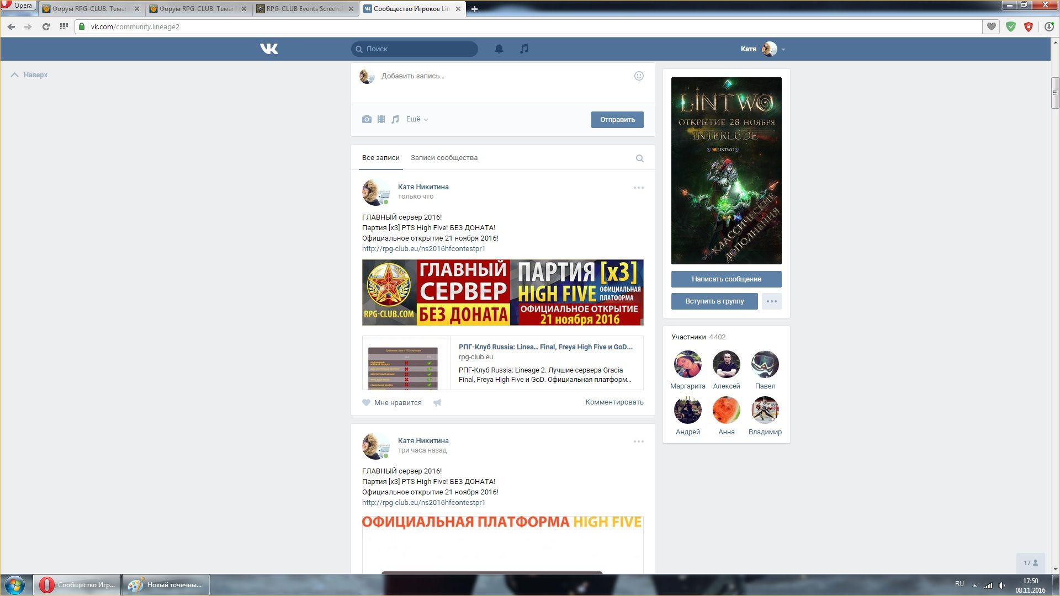Open first post's three-dot options menu
The height and width of the screenshot is (596, 1060).
[x=638, y=188]
